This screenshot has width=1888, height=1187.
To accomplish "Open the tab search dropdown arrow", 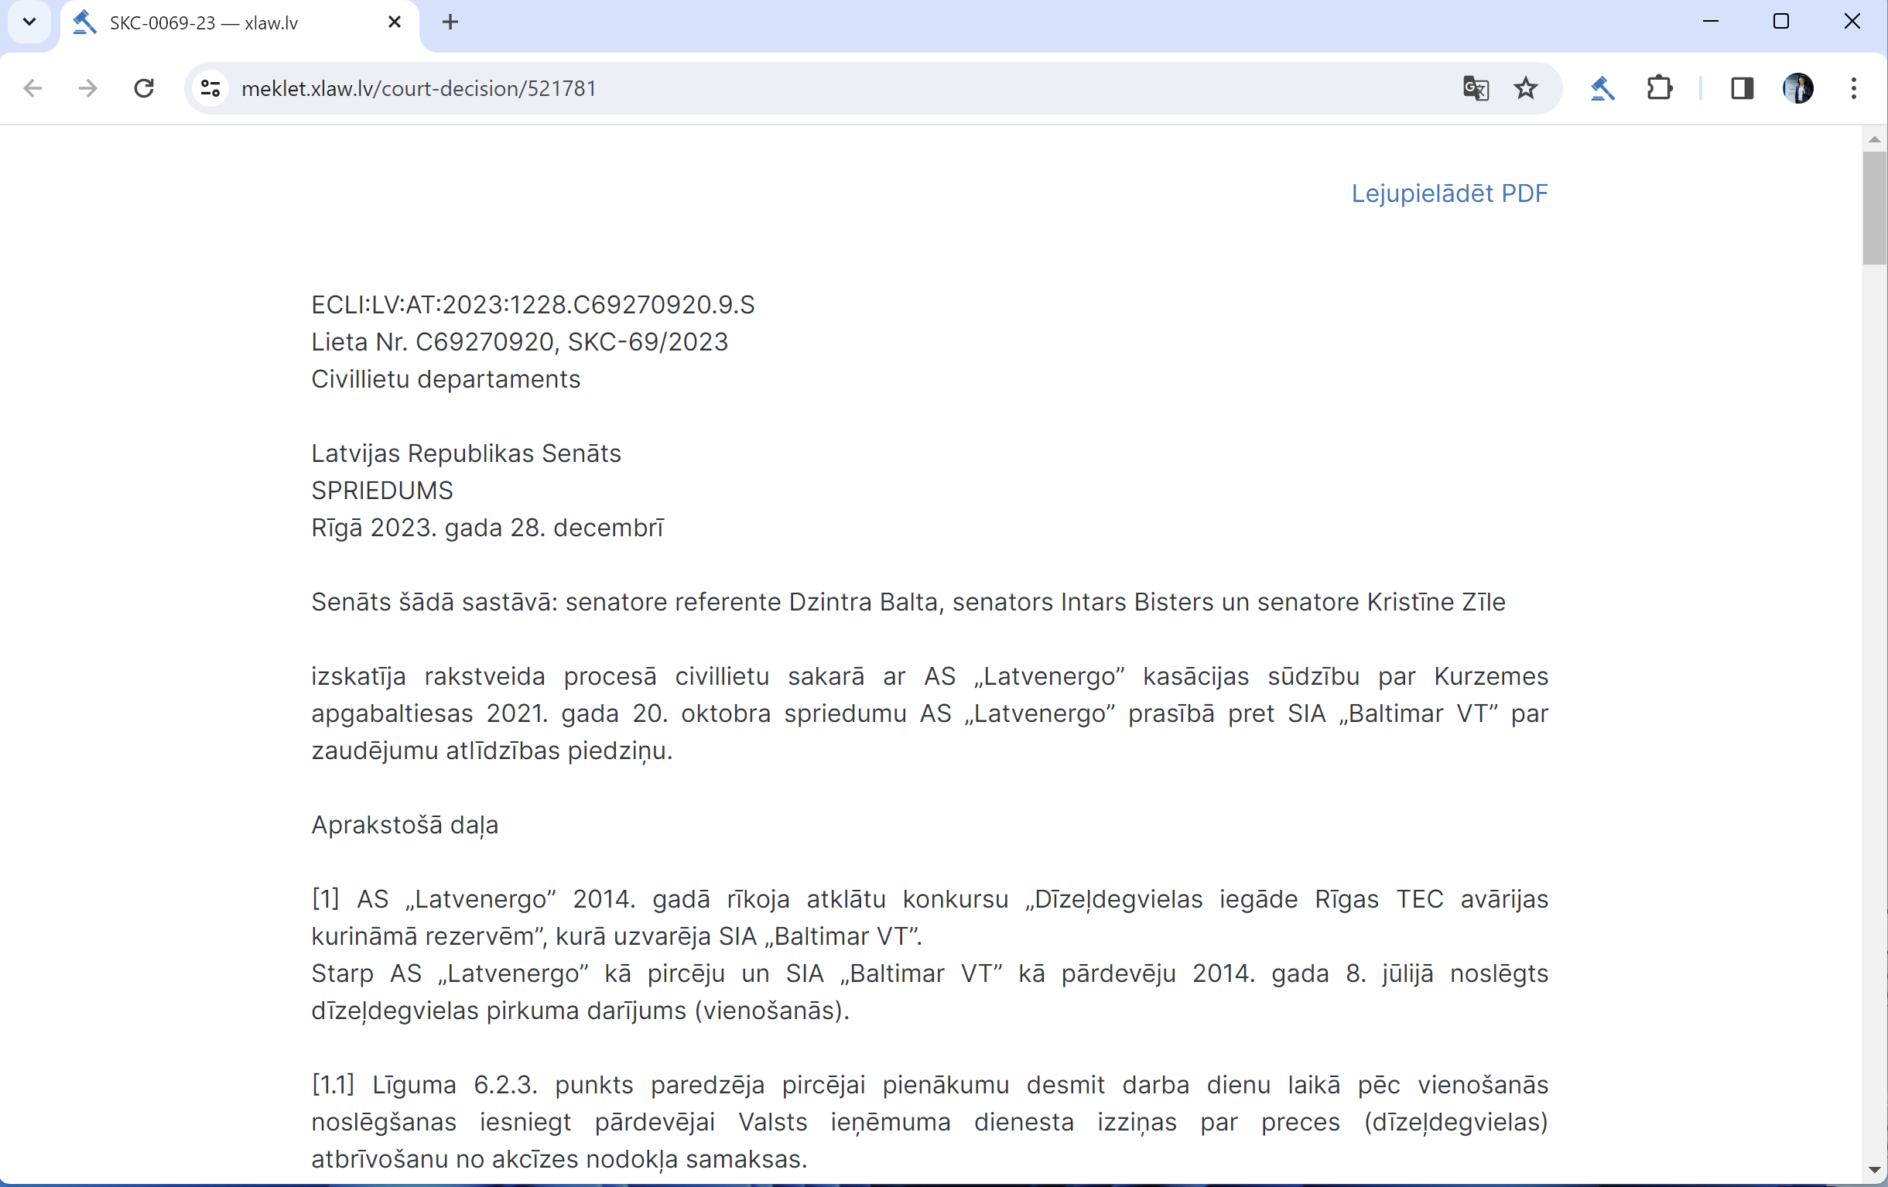I will (x=29, y=22).
